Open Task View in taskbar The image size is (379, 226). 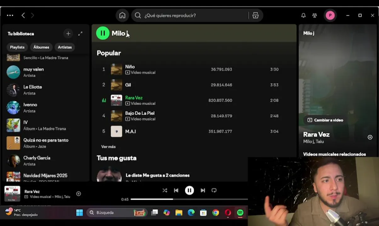pyautogui.click(x=154, y=213)
